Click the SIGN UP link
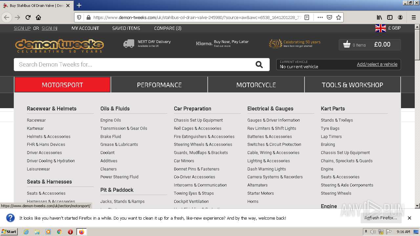 [x=22, y=28]
